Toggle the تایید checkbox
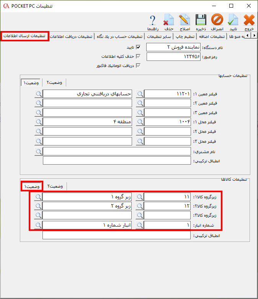This screenshot has width=258, height=299. (139, 47)
